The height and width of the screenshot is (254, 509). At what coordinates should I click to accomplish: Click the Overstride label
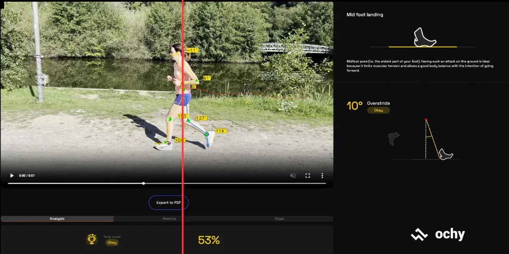pyautogui.click(x=378, y=103)
